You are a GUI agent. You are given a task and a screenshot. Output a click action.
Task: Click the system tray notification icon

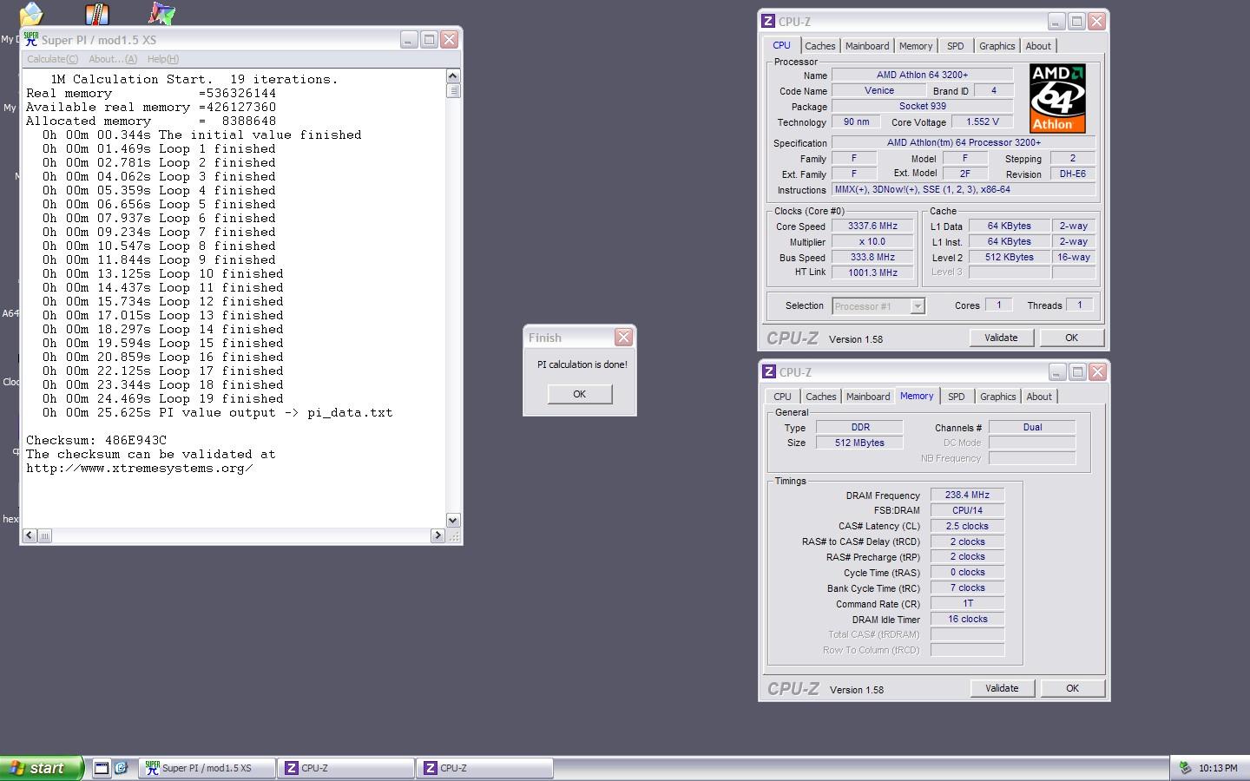(x=1185, y=768)
